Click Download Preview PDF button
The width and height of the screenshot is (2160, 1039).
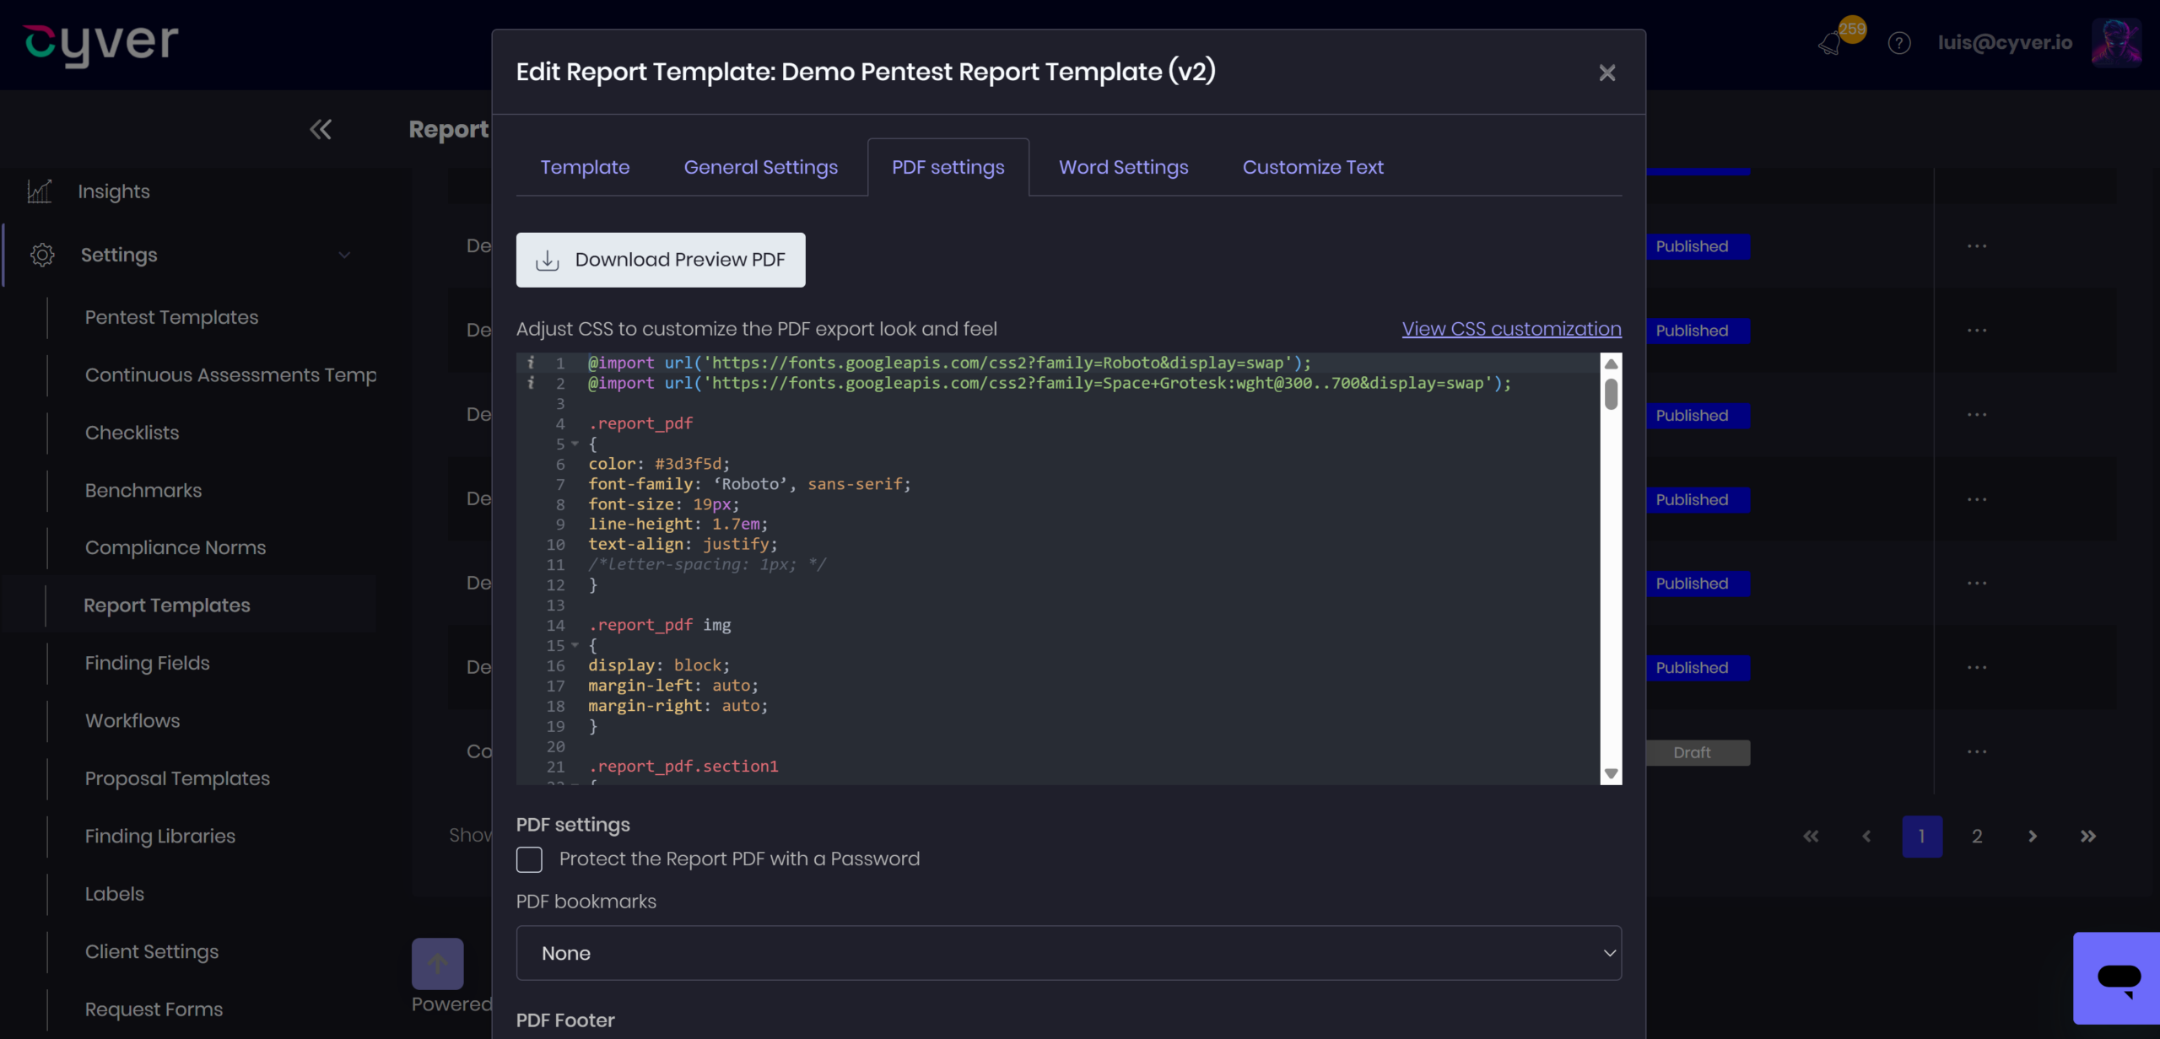pyautogui.click(x=661, y=260)
